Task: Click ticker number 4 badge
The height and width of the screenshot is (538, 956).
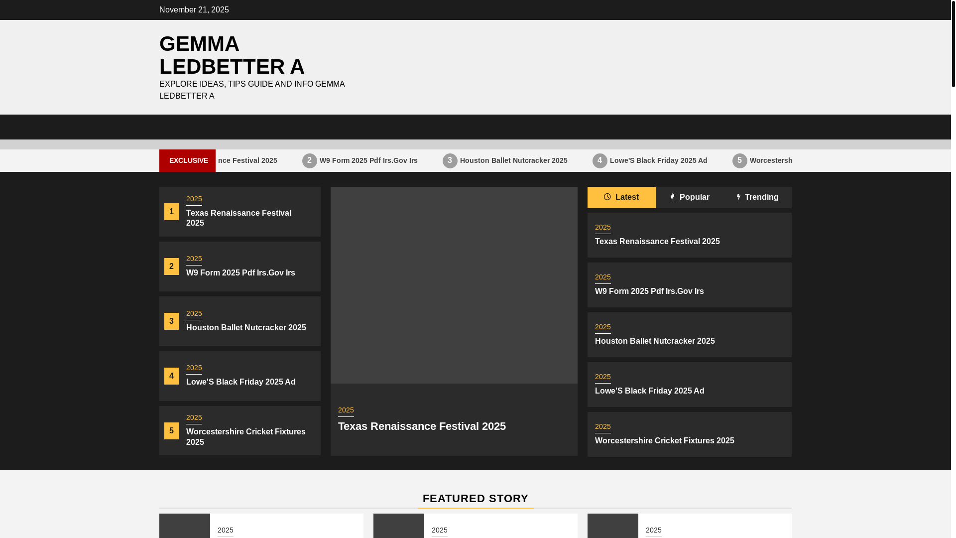Action: (x=600, y=160)
